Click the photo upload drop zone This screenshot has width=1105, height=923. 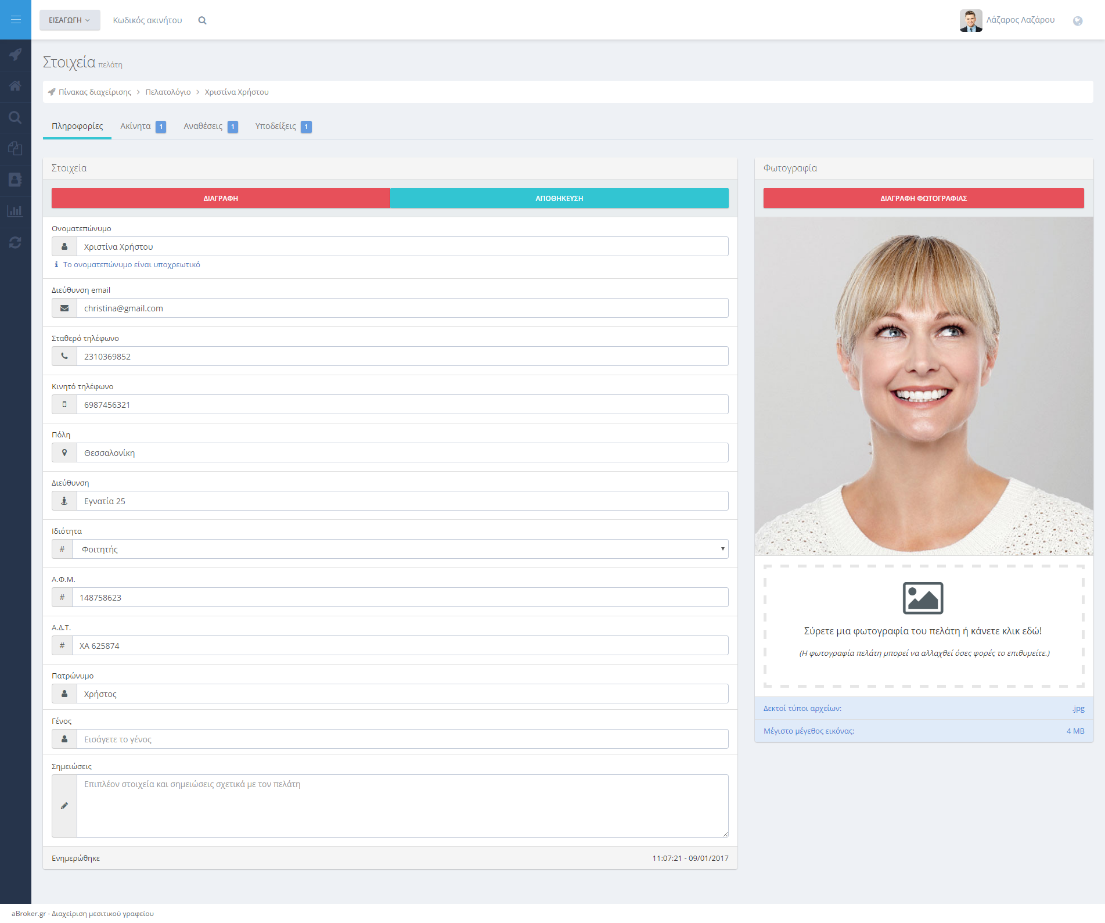[923, 626]
